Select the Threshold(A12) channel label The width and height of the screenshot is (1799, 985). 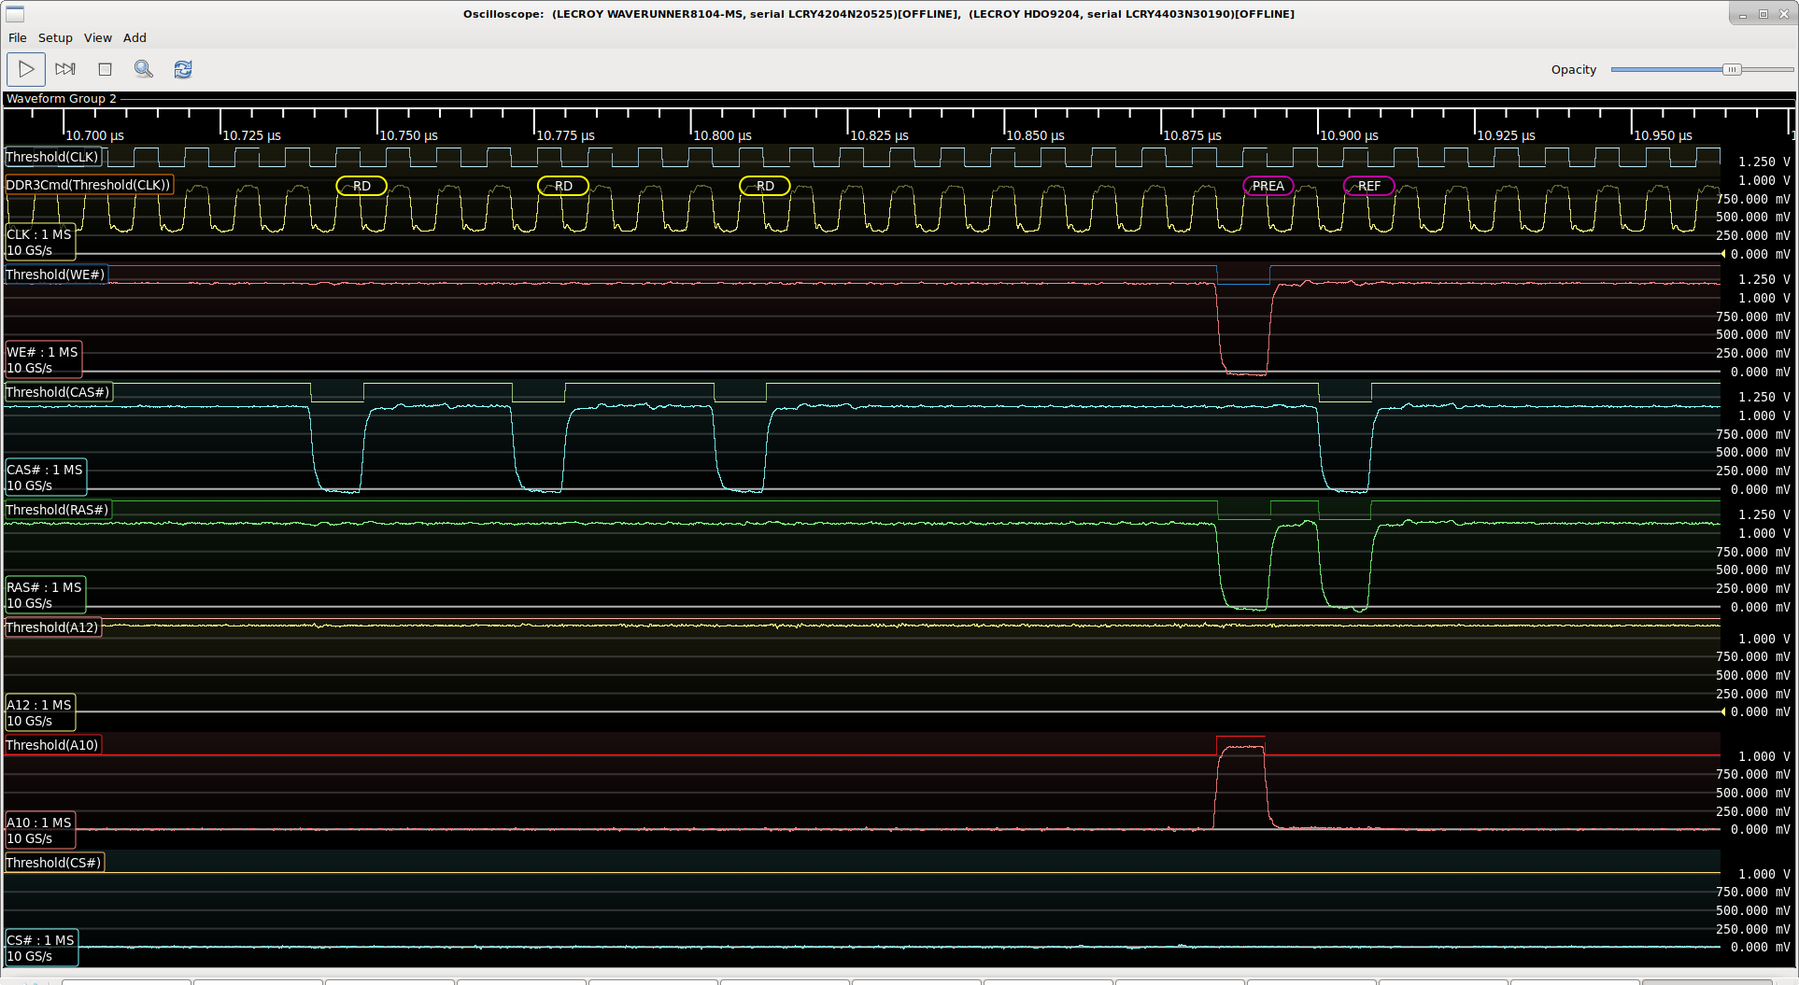(52, 627)
